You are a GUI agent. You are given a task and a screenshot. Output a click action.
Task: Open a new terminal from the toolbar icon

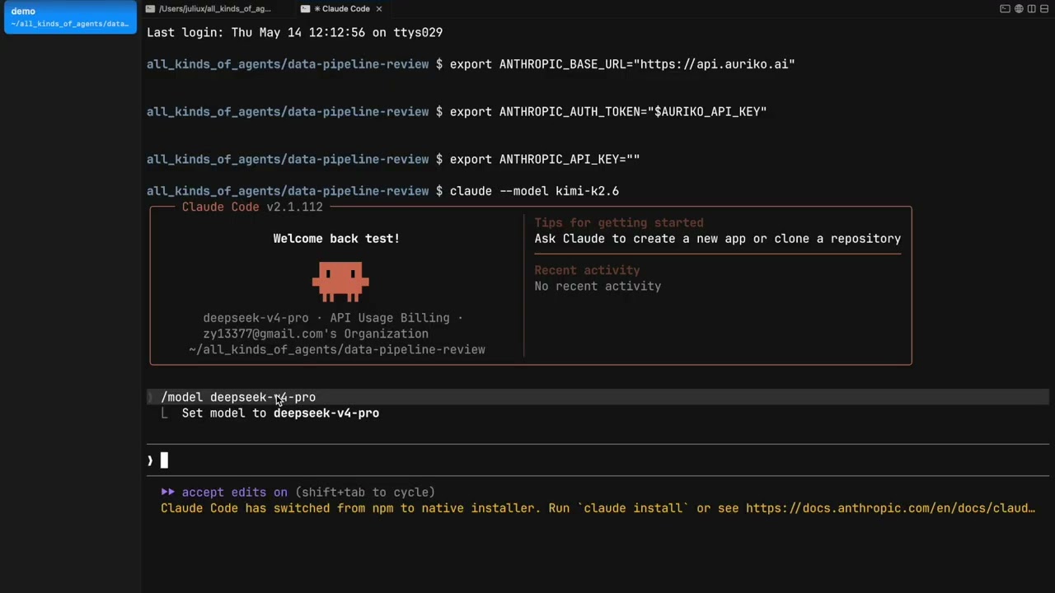click(x=1005, y=9)
